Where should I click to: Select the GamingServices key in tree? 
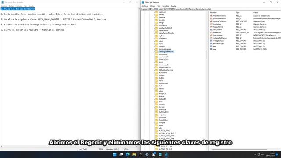pyautogui.click(x=165, y=49)
